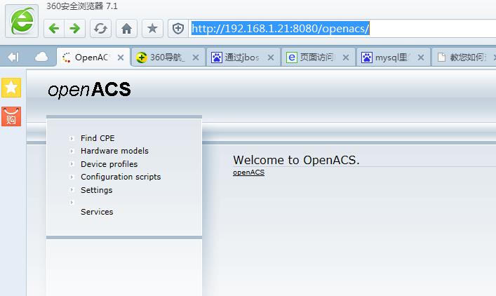Image resolution: width=496 pixels, height=296 pixels.
Task: Reload the page with the refresh icon
Action: (x=100, y=29)
